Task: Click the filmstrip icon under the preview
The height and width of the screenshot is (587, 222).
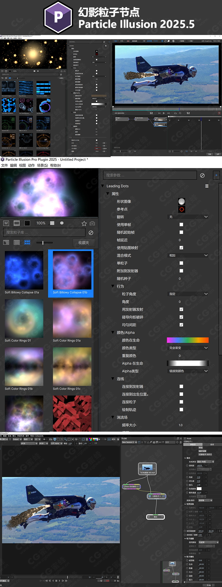Action: 17,223
